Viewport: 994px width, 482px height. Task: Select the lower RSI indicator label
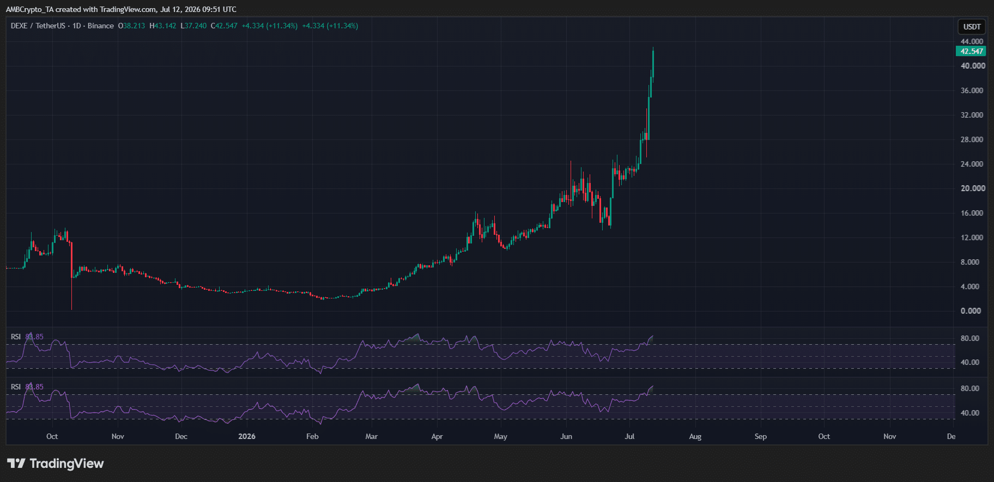click(16, 387)
